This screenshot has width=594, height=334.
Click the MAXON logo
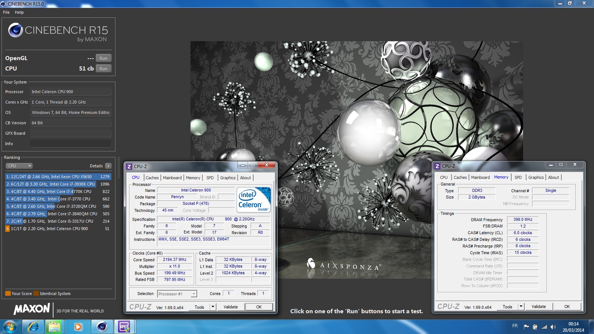tap(32, 309)
